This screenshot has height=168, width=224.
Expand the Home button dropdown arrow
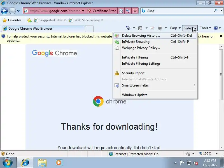134,28
